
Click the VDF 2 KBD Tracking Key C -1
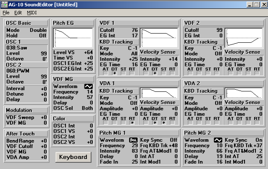pyautogui.click(x=217, y=48)
